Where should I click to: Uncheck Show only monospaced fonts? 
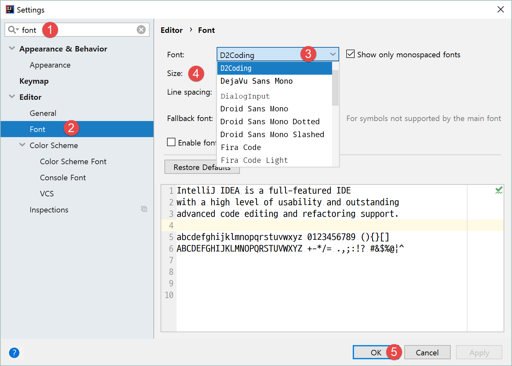click(350, 54)
